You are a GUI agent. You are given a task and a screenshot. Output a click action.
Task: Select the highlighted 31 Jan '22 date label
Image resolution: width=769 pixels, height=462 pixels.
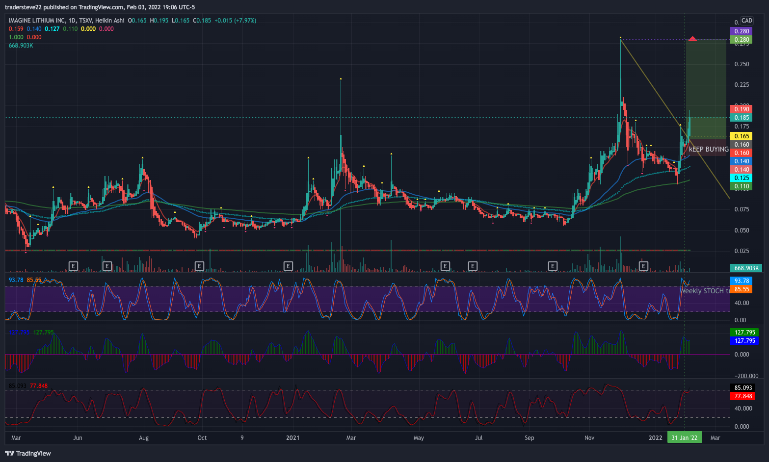coord(685,437)
